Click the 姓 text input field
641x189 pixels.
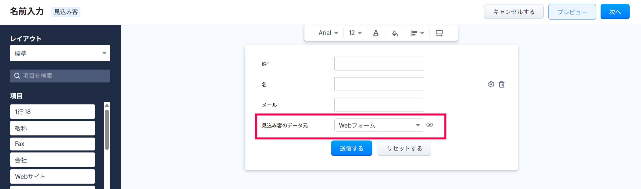coord(379,64)
